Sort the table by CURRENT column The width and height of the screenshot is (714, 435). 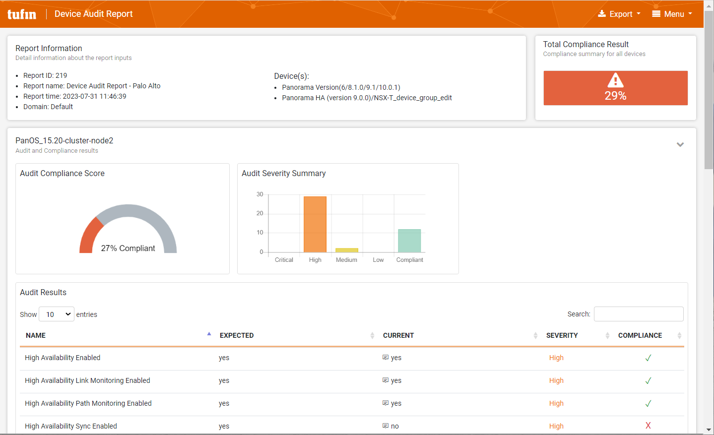(x=459, y=335)
